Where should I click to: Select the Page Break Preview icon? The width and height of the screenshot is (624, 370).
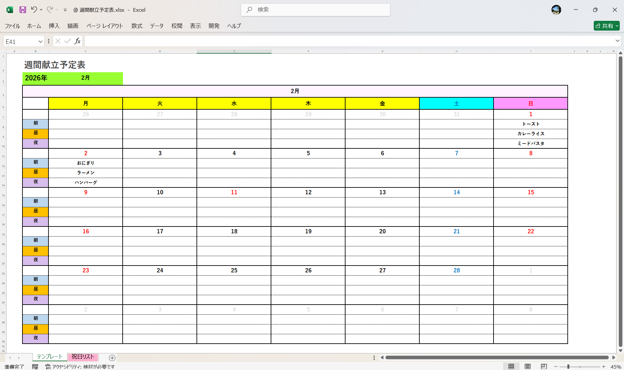tap(544, 366)
